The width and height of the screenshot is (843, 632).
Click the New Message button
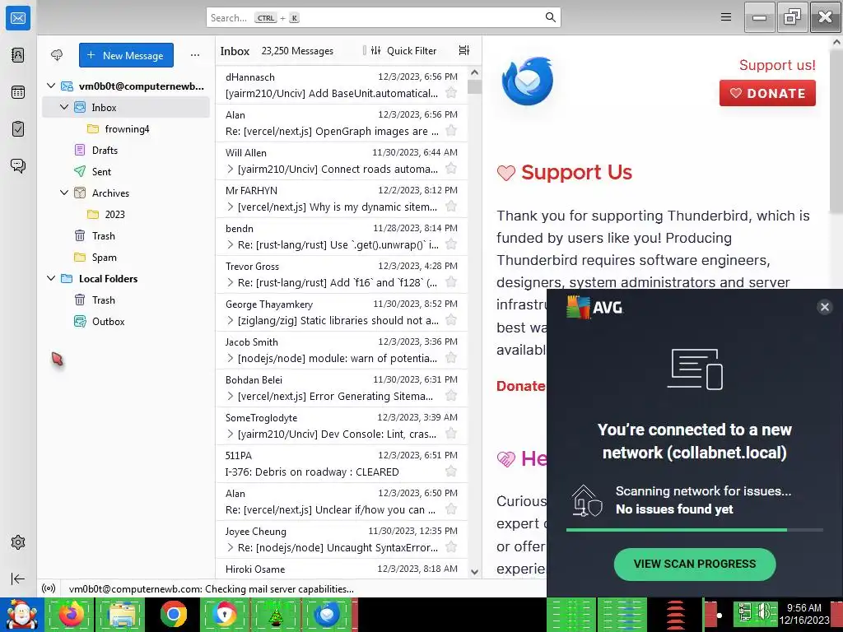pyautogui.click(x=126, y=55)
